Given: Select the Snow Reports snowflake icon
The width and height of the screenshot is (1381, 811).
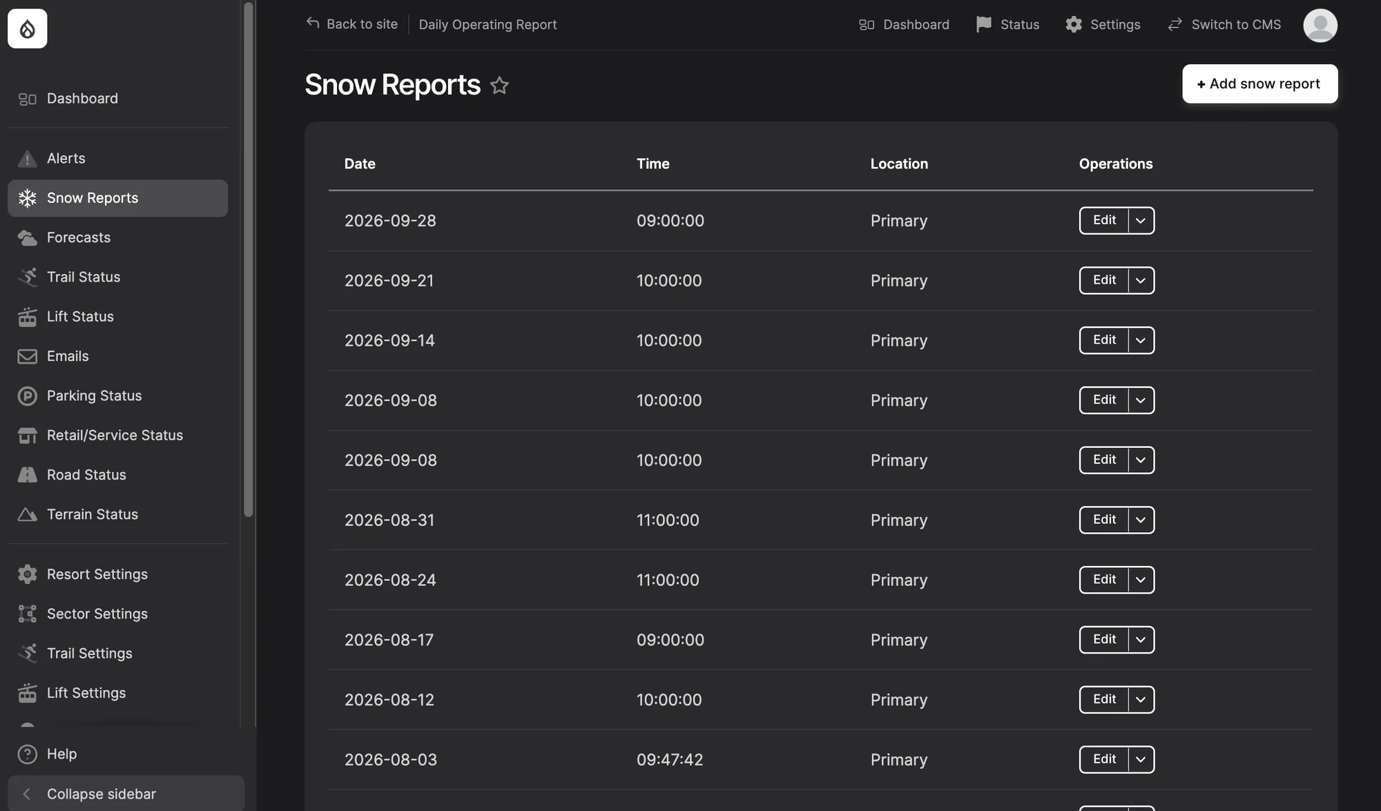Looking at the screenshot, I should 27,198.
